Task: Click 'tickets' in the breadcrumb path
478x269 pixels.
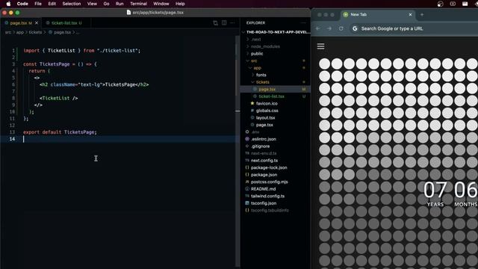Action: click(x=35, y=32)
